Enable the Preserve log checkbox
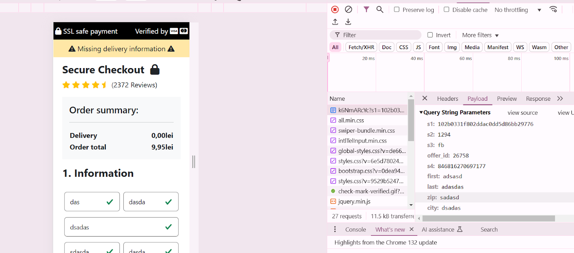574x253 pixels. tap(397, 10)
